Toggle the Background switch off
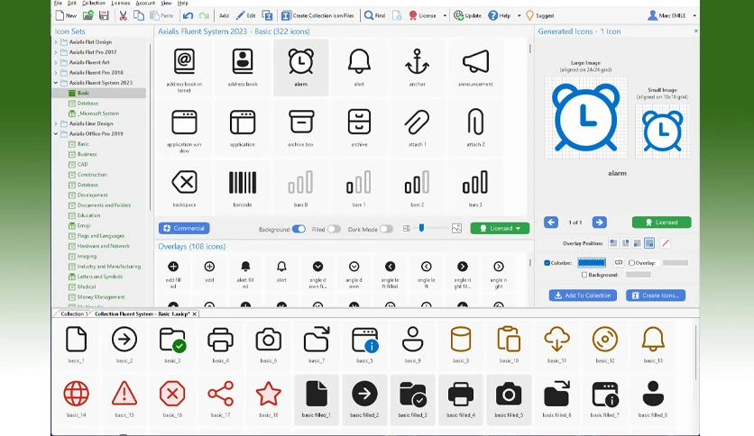 [x=299, y=229]
